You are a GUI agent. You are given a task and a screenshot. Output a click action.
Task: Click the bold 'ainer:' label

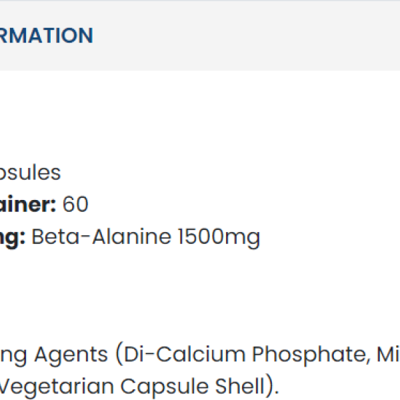pyautogui.click(x=27, y=205)
